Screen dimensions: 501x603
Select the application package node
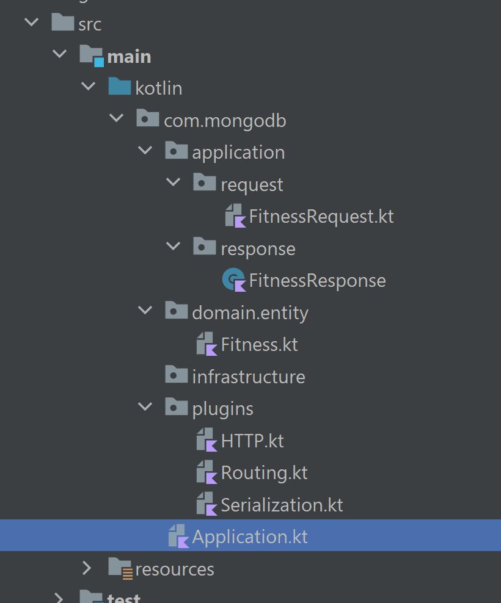[x=238, y=151]
